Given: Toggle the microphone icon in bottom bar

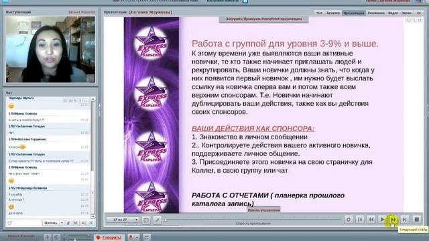Looking at the screenshot, I should click(x=48, y=237).
